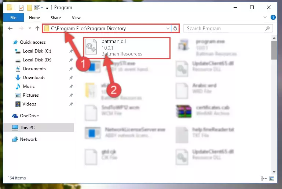This screenshot has height=189, width=282.
Task: Open the Customize Quick Access Toolbar dropdown
Action: (47, 8)
